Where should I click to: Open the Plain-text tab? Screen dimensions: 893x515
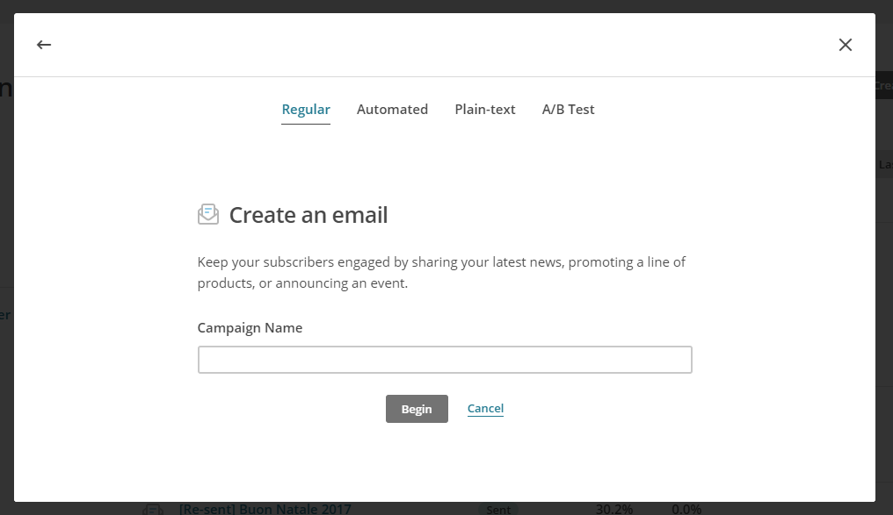(x=484, y=109)
